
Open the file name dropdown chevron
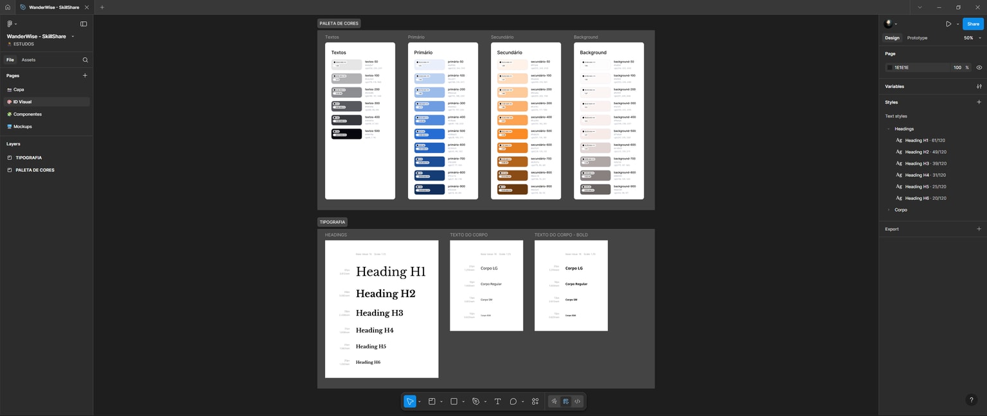click(x=73, y=37)
